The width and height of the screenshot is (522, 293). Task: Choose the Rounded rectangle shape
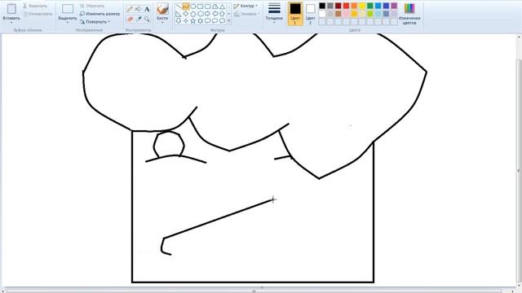tap(208, 7)
